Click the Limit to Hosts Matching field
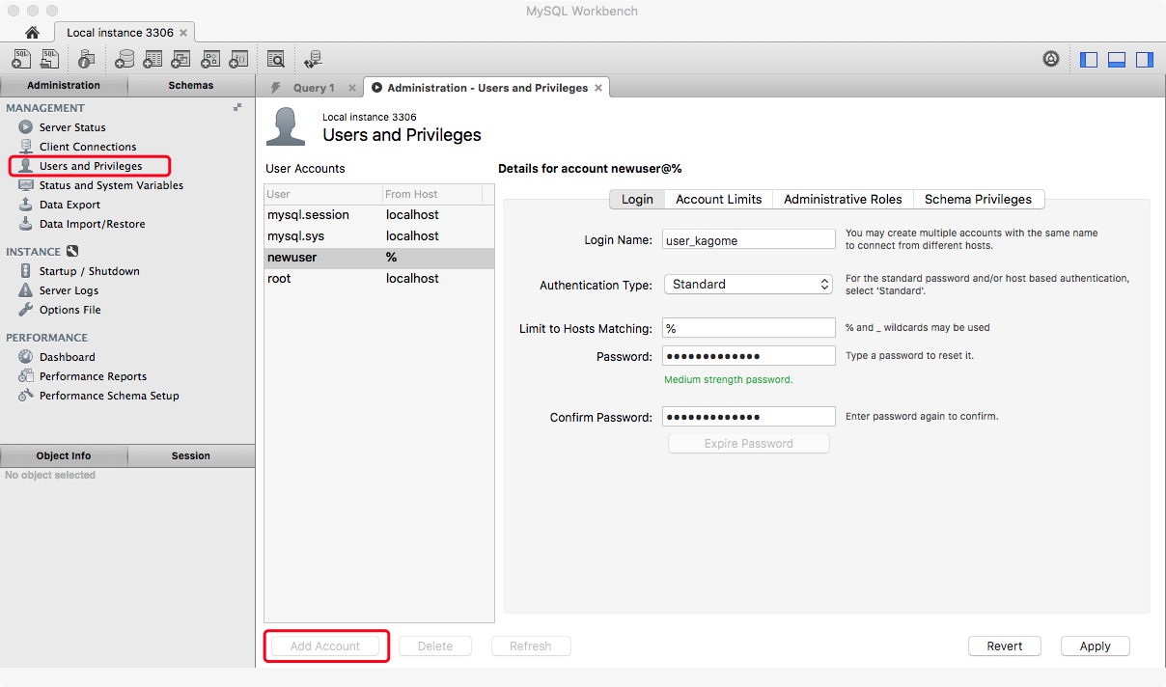This screenshot has height=687, width=1166. [x=749, y=328]
